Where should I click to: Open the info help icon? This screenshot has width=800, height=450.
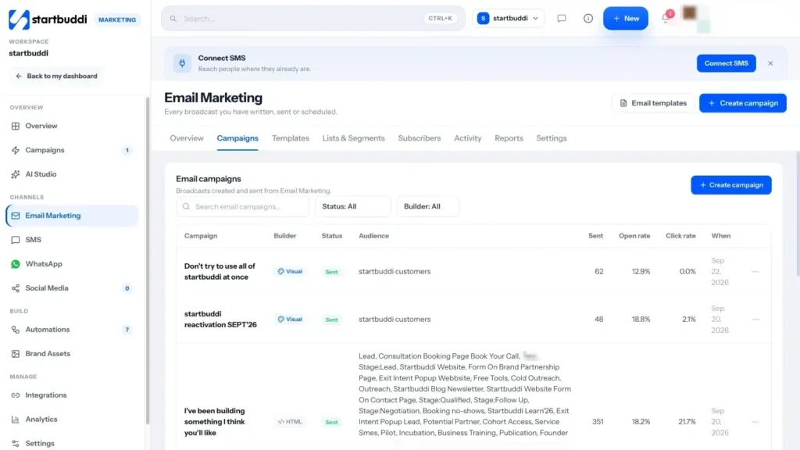[x=587, y=19]
